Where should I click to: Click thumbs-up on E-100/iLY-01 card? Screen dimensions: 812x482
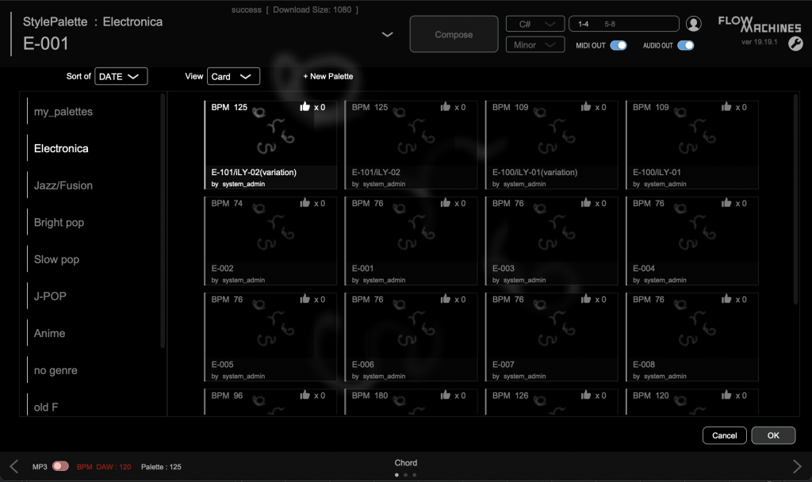[x=726, y=107]
